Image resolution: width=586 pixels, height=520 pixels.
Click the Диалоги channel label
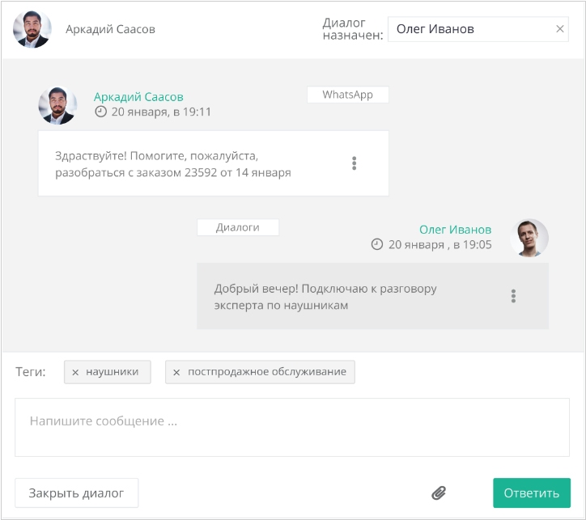tap(238, 227)
